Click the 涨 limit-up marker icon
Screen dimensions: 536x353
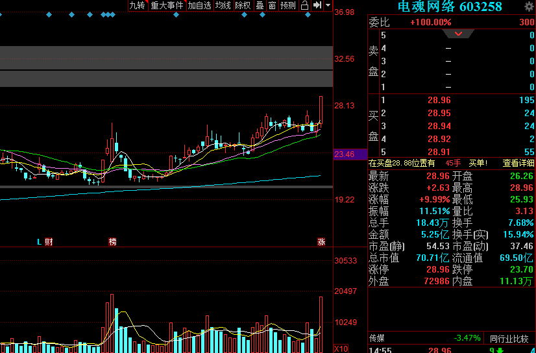pos(321,242)
